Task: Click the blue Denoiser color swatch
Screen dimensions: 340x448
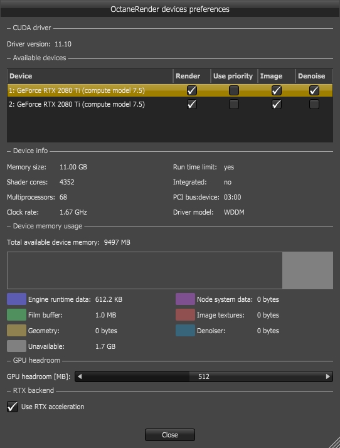Action: 185,331
